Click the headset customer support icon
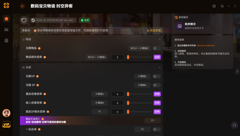 (x=235, y=125)
